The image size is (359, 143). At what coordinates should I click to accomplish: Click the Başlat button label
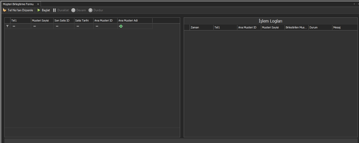click(x=46, y=10)
